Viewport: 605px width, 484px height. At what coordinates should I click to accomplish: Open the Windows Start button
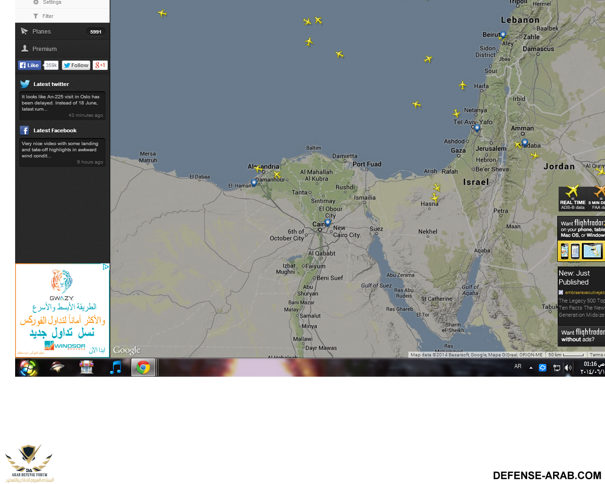[28, 368]
